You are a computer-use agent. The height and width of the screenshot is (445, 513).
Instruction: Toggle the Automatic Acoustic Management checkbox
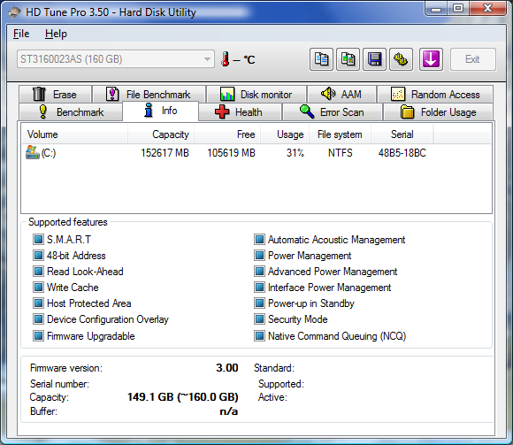click(x=259, y=240)
